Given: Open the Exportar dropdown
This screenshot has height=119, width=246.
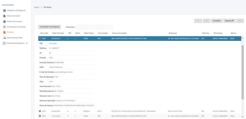Looking at the screenshot, I should [229, 21].
